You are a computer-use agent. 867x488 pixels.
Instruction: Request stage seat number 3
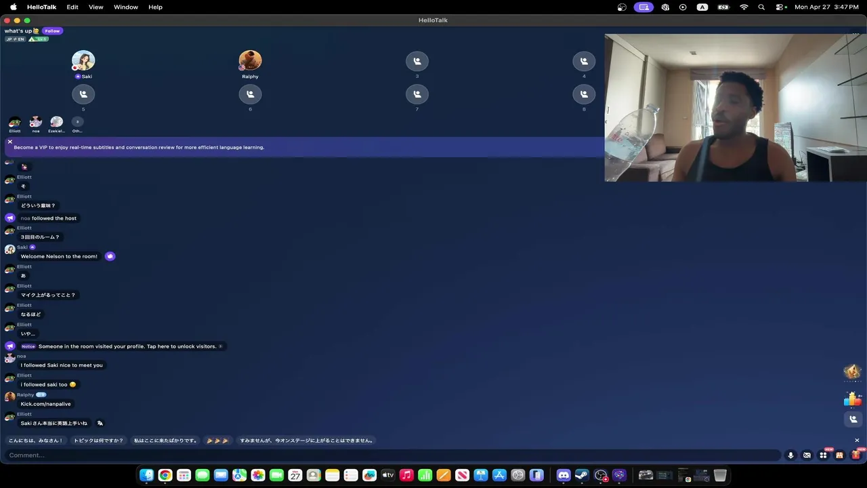tap(417, 61)
